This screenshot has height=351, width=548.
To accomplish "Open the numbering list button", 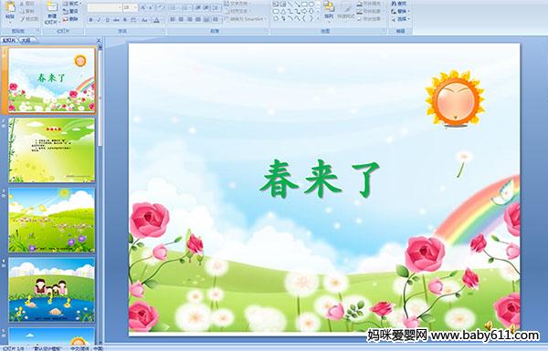I will [x=187, y=7].
